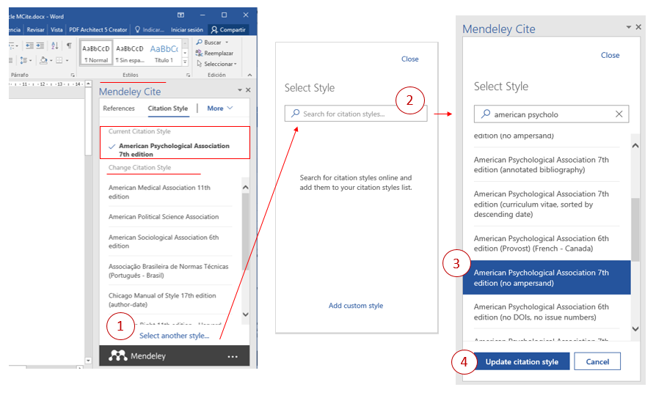Click the empty Search for citation styles field
Screen dimensions: 667x398
coord(356,114)
